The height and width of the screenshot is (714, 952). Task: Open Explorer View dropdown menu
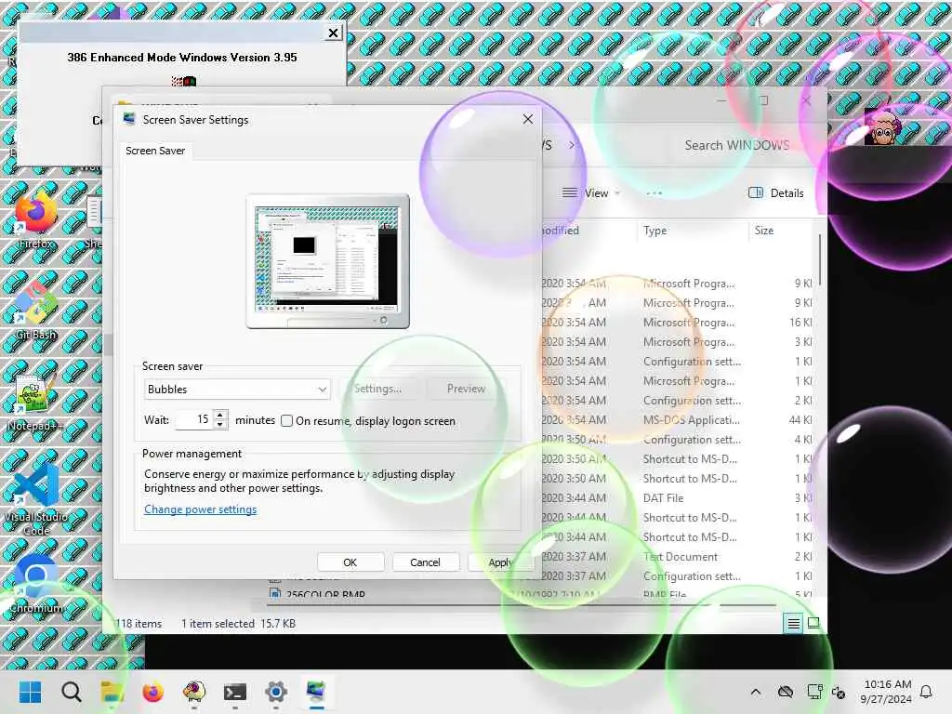(x=590, y=193)
